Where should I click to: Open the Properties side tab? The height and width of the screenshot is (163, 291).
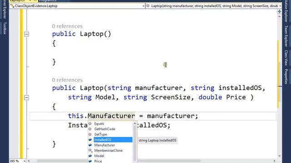[286, 77]
